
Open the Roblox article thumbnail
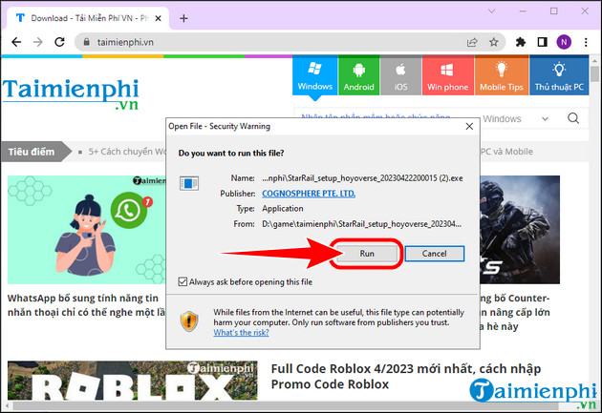(133, 381)
